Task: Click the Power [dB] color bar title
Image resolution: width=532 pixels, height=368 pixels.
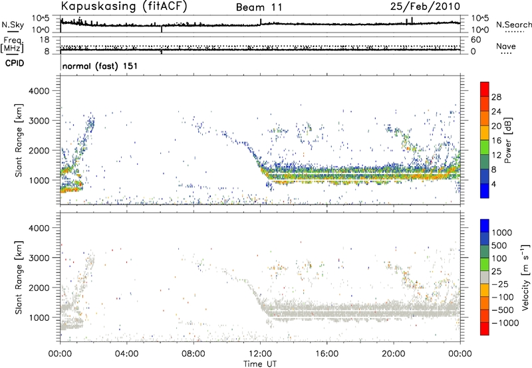Action: click(x=508, y=140)
